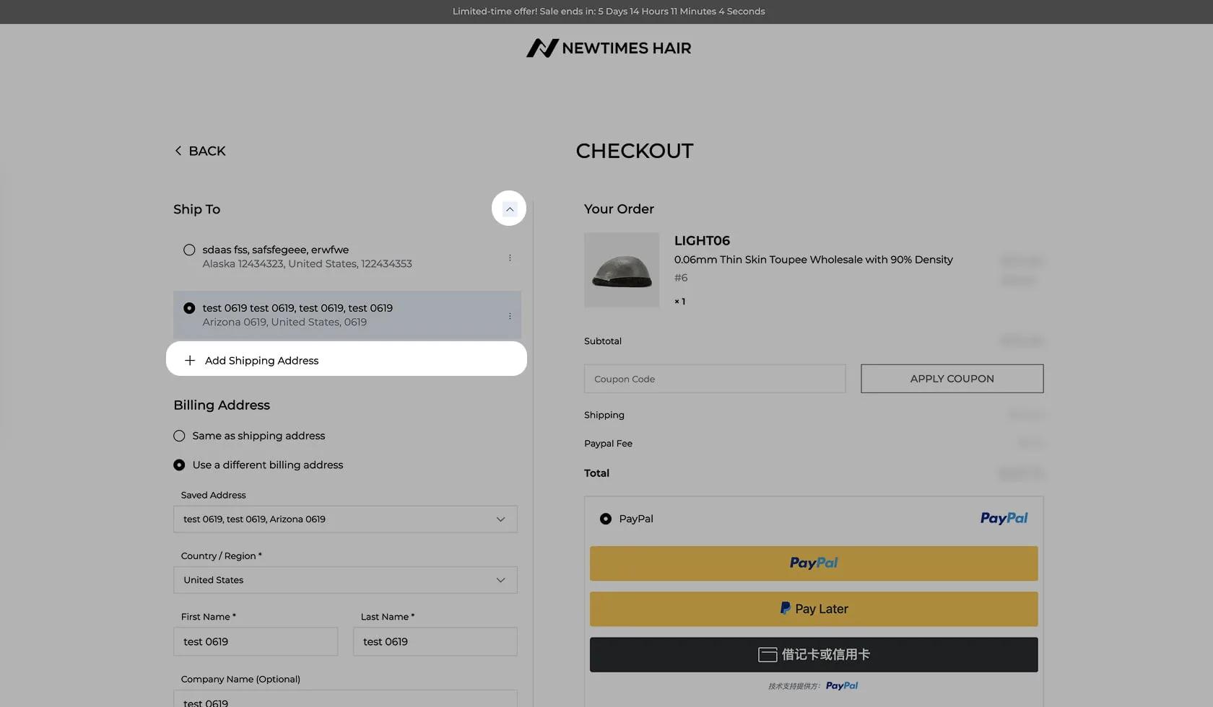The image size is (1213, 707).
Task: Collapse the Ship To section chevron
Action: pos(509,208)
